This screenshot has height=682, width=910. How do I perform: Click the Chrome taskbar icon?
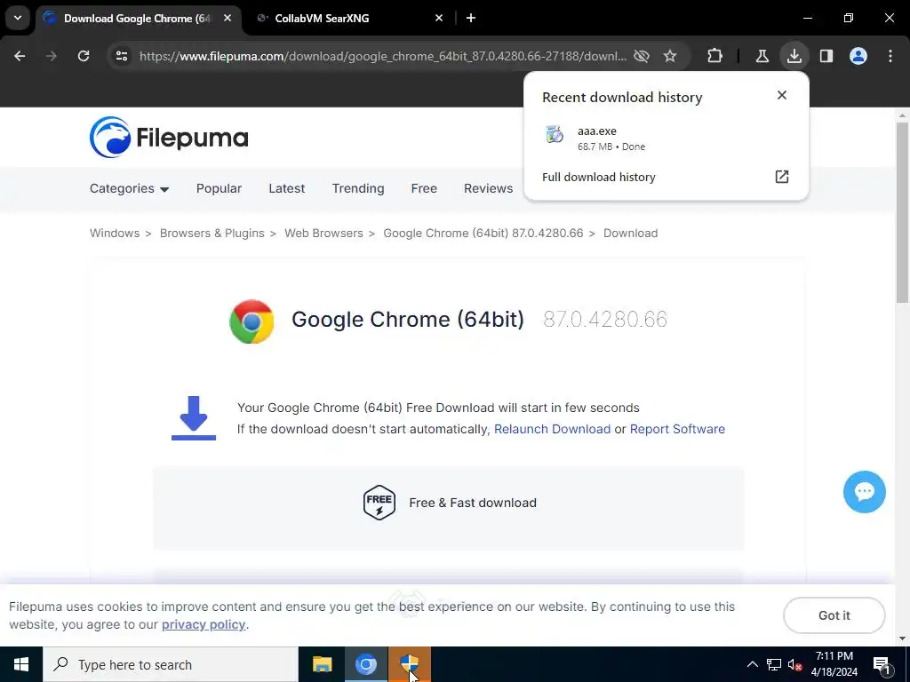[x=365, y=664]
